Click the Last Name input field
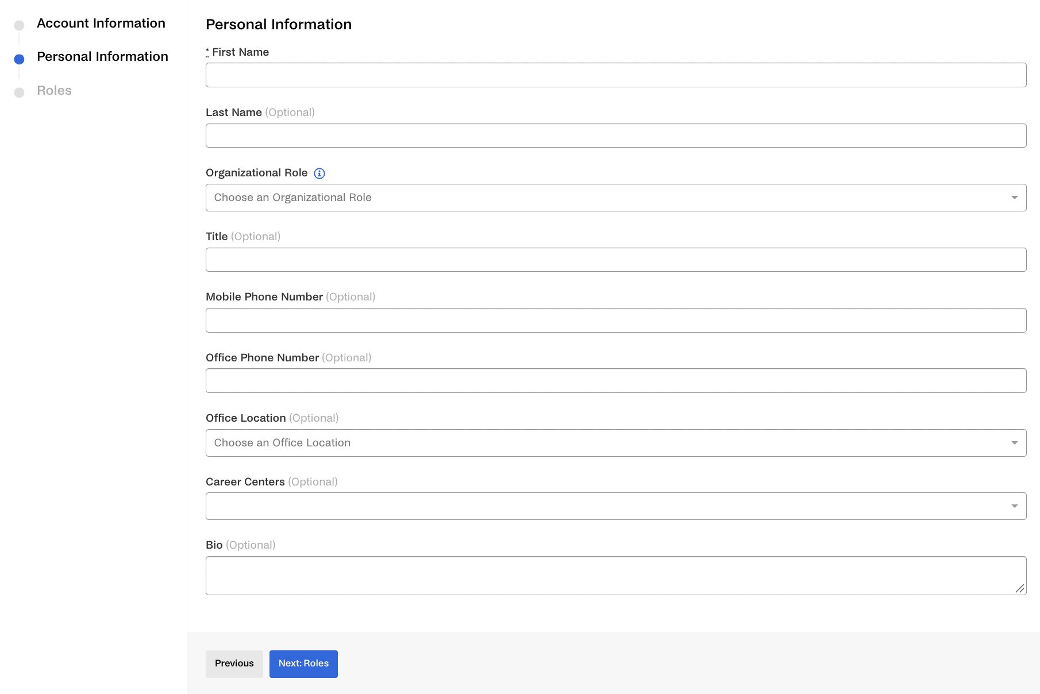 [616, 136]
